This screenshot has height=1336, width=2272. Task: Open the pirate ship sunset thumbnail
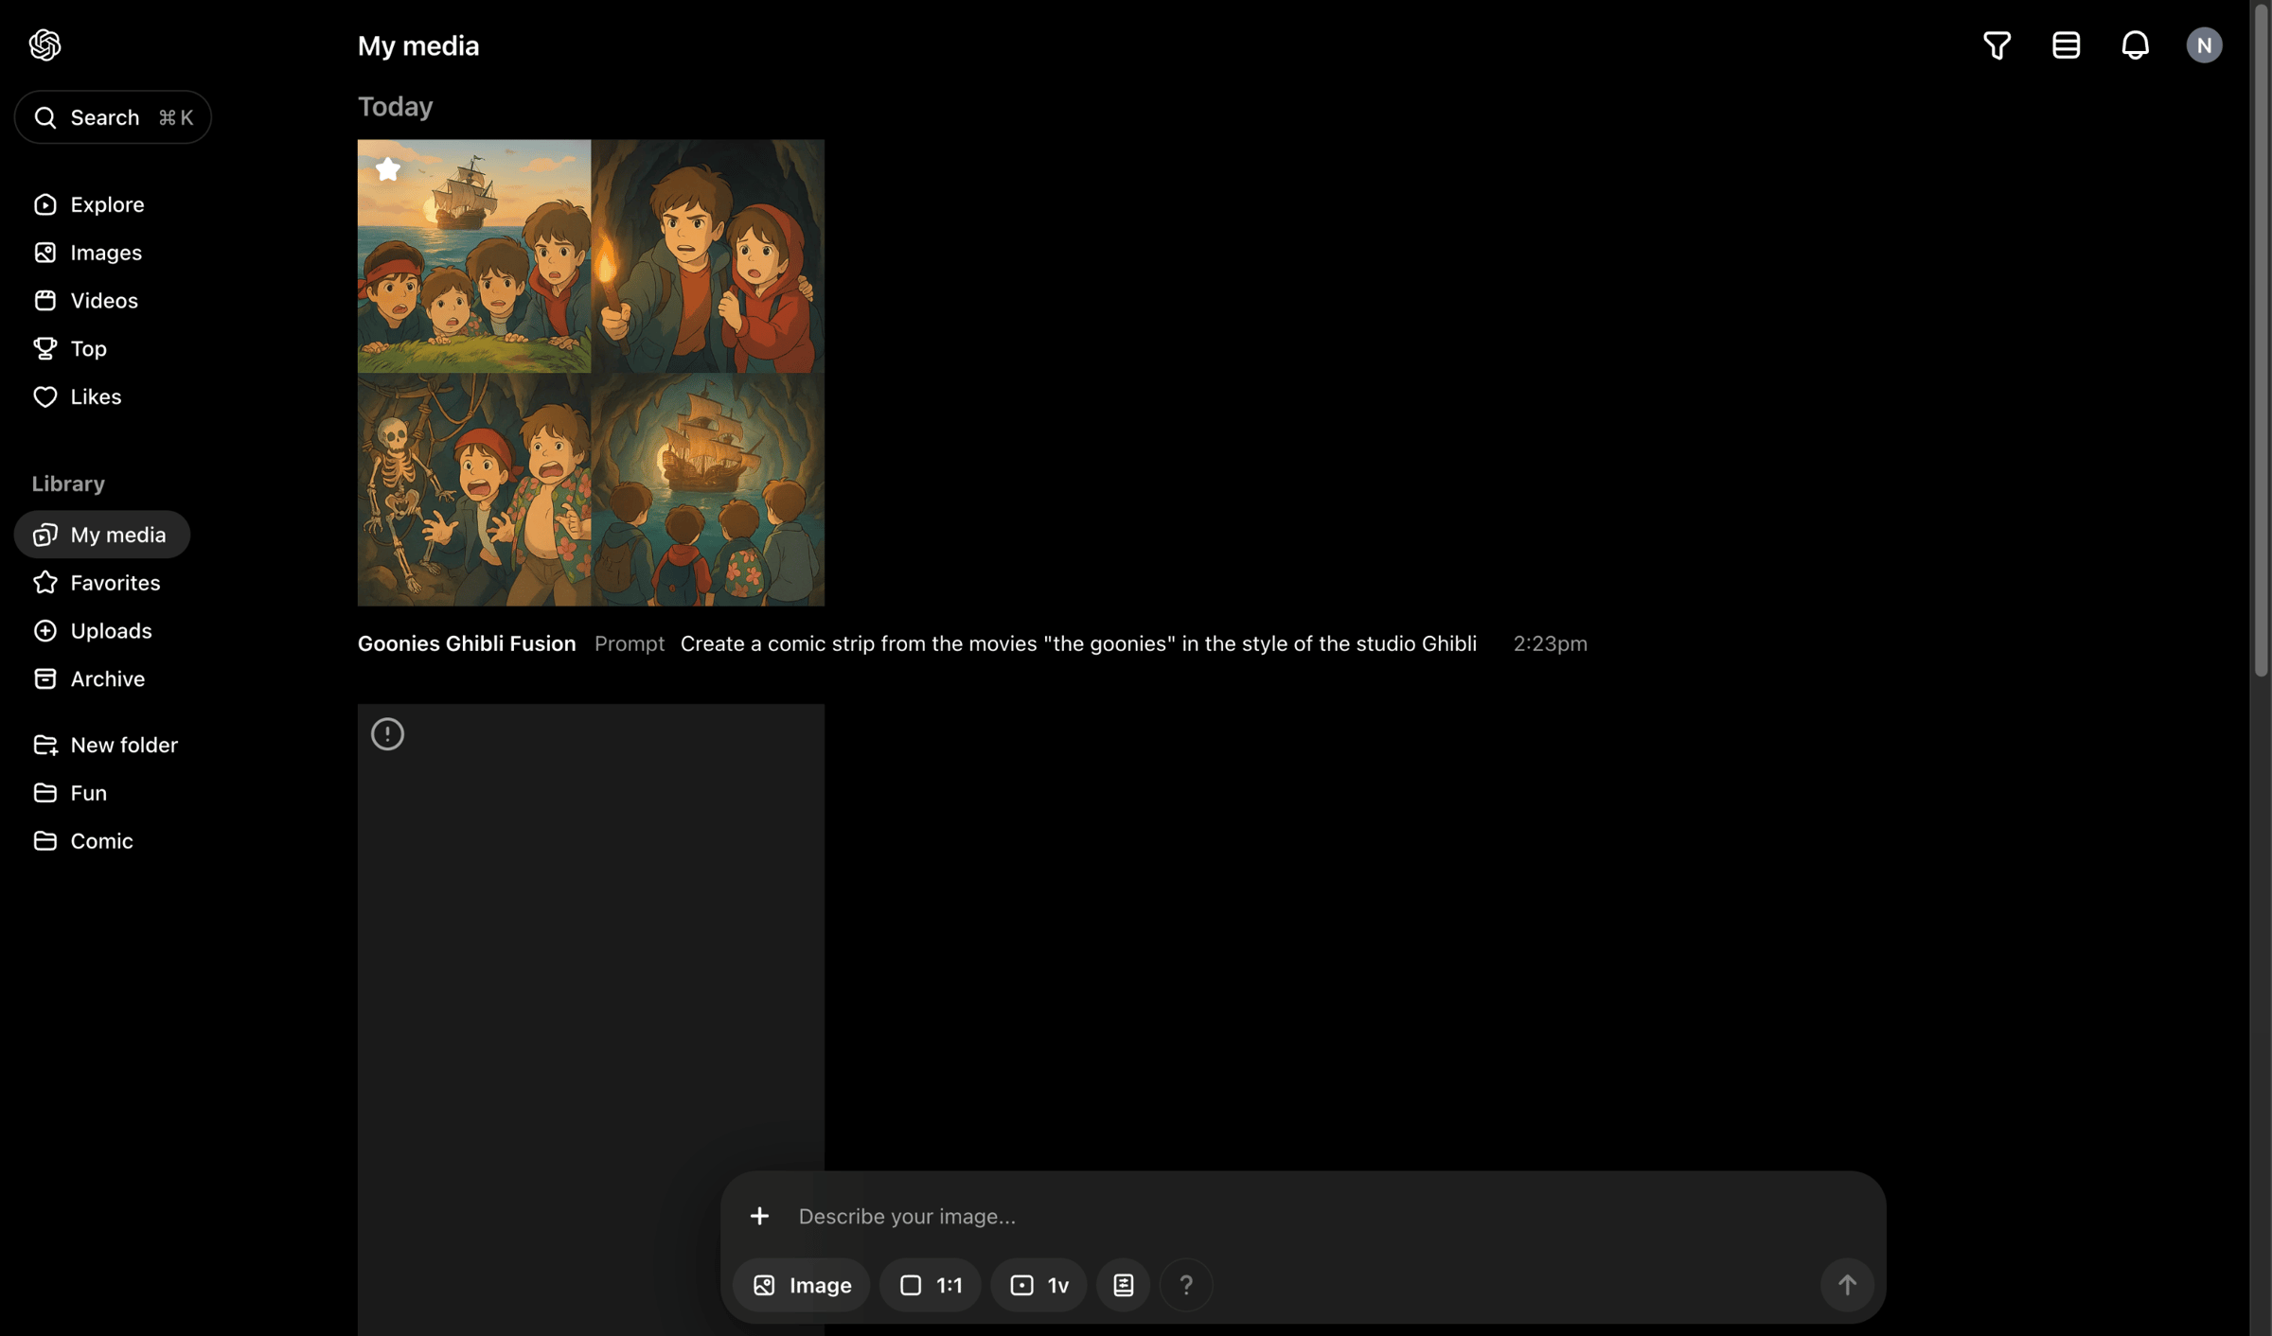[x=474, y=256]
